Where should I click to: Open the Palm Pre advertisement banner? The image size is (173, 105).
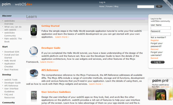[160, 89]
